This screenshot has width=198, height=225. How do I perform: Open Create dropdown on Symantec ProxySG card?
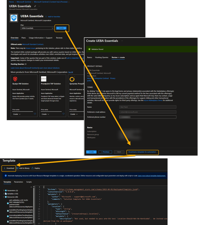tap(74, 114)
